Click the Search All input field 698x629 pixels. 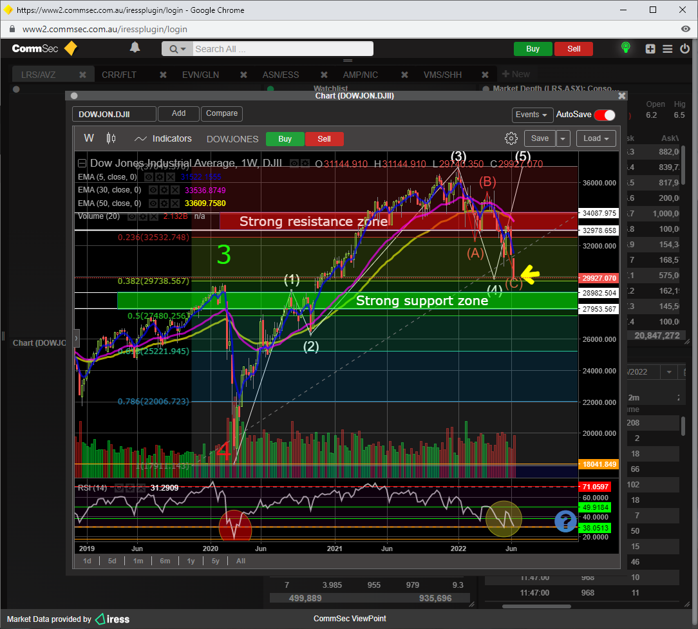pos(283,49)
